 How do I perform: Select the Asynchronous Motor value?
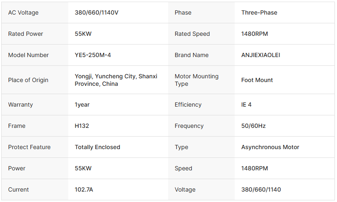[x=270, y=147]
